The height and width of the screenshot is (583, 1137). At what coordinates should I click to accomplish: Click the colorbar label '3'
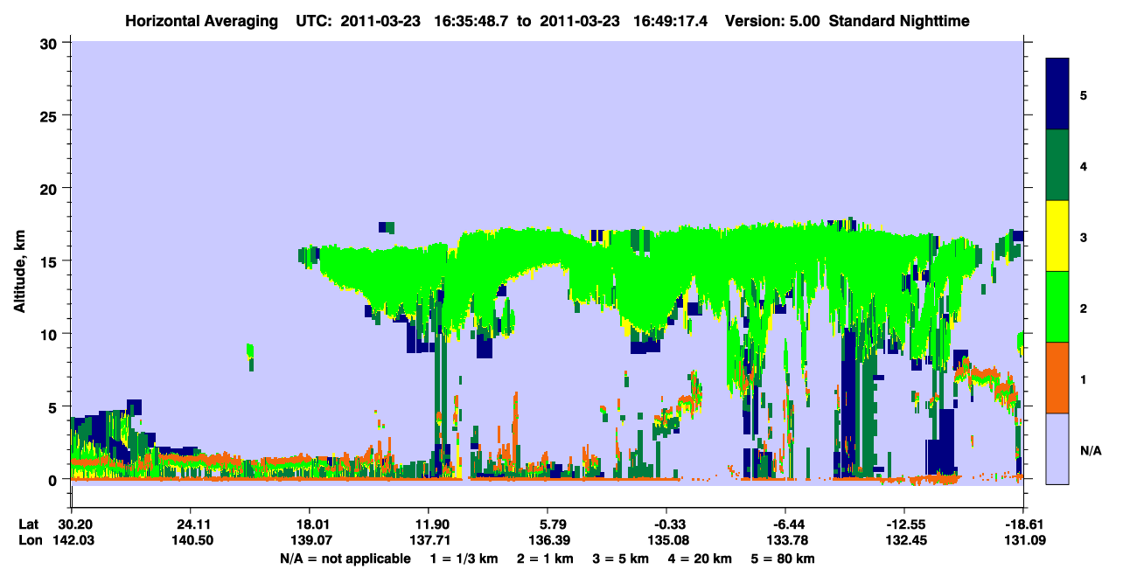click(x=1085, y=236)
